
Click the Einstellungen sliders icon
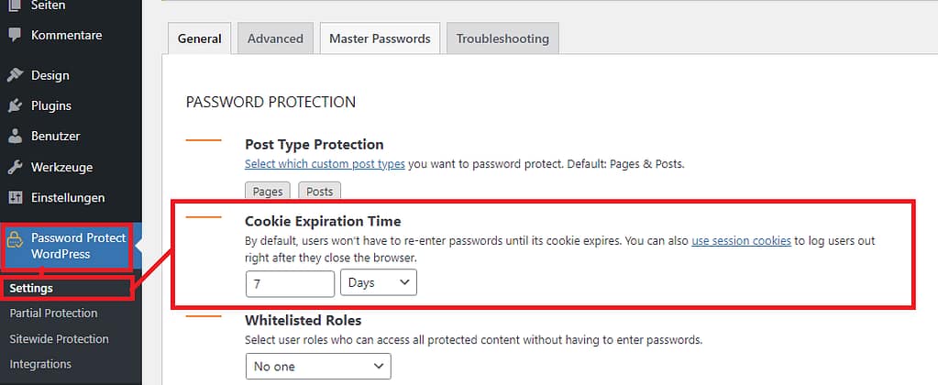pos(15,197)
